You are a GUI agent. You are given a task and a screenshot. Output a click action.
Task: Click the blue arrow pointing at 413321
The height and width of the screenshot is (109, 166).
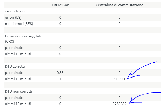point(142,70)
